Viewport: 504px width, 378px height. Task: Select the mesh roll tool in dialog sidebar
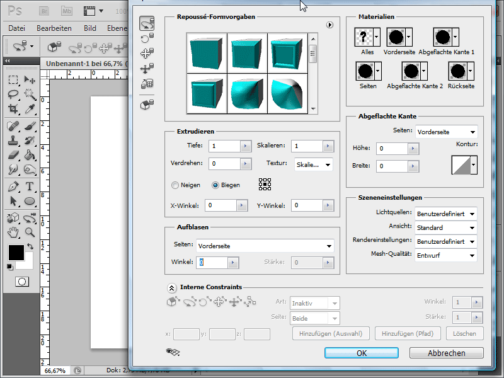click(x=147, y=38)
